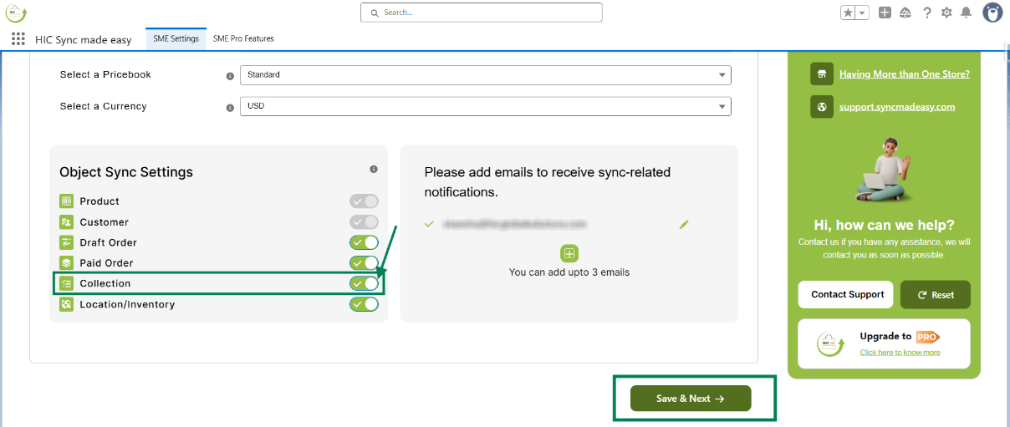Click the Help question mark icon
The image size is (1010, 427).
coord(927,13)
